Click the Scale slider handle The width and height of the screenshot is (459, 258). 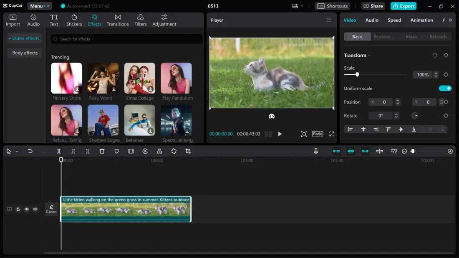(357, 75)
